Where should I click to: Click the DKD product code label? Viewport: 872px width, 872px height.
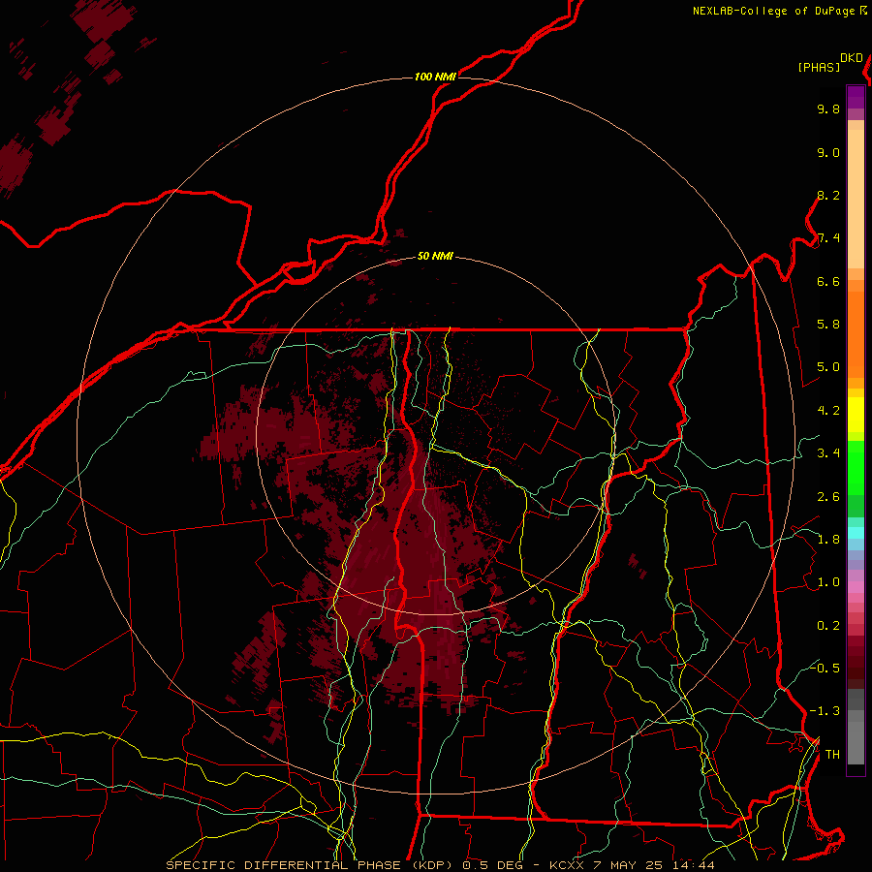click(x=852, y=58)
